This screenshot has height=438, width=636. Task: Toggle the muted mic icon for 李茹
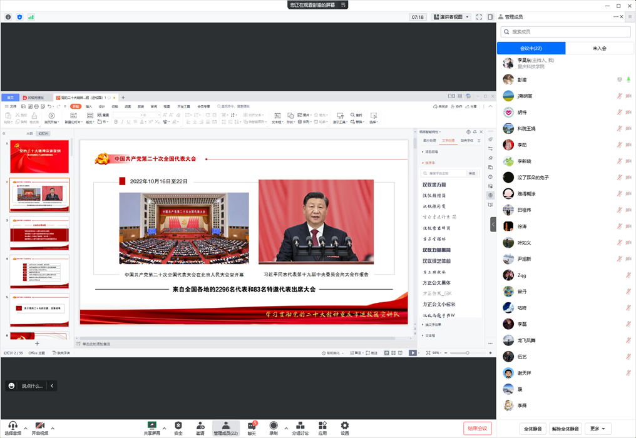[x=620, y=145]
